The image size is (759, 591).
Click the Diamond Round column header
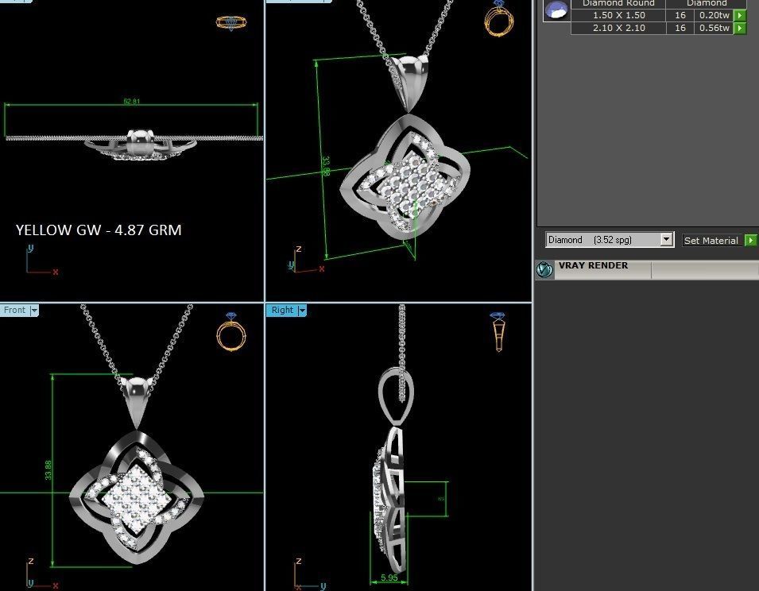(618, 3)
